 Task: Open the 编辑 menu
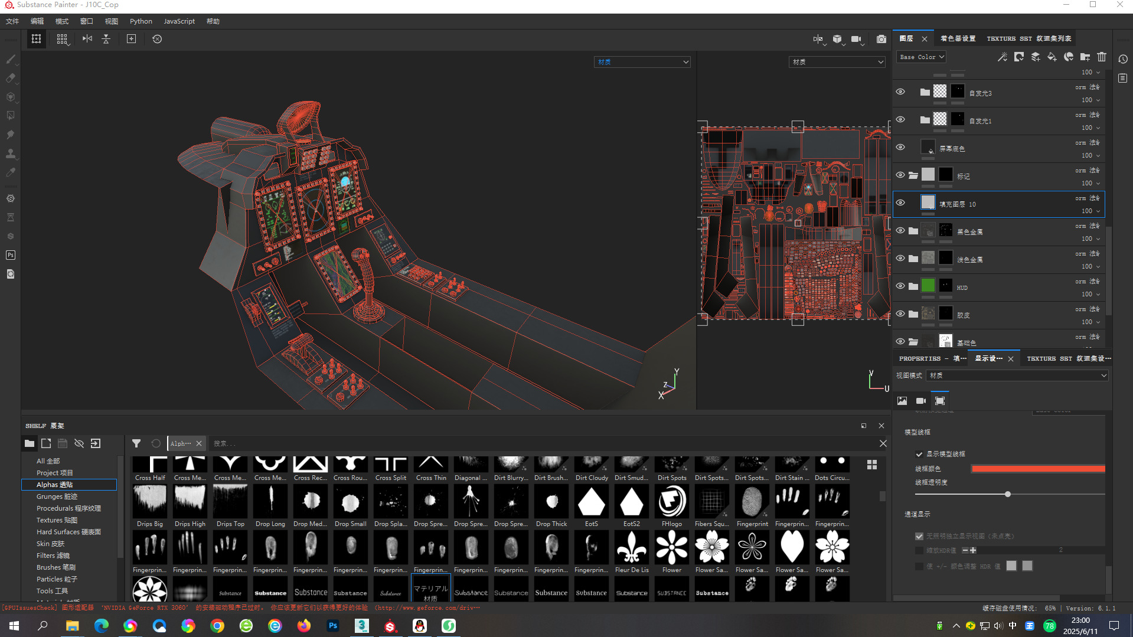click(x=37, y=21)
